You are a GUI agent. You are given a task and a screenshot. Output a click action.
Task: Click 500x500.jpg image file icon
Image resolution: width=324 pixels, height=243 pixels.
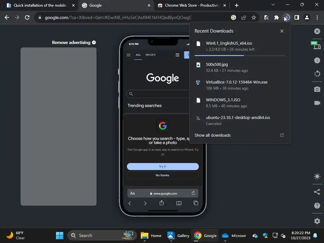[x=198, y=65]
